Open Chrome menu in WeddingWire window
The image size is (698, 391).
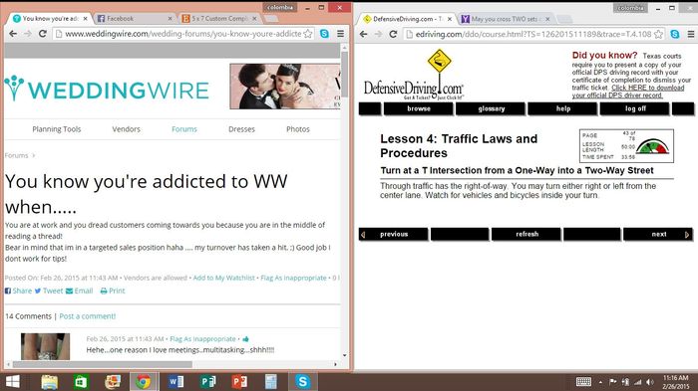coord(341,34)
